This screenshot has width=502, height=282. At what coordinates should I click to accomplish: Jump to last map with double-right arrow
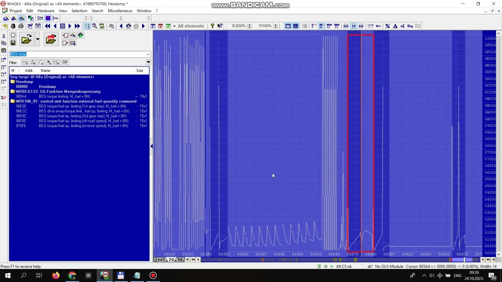tap(77, 26)
